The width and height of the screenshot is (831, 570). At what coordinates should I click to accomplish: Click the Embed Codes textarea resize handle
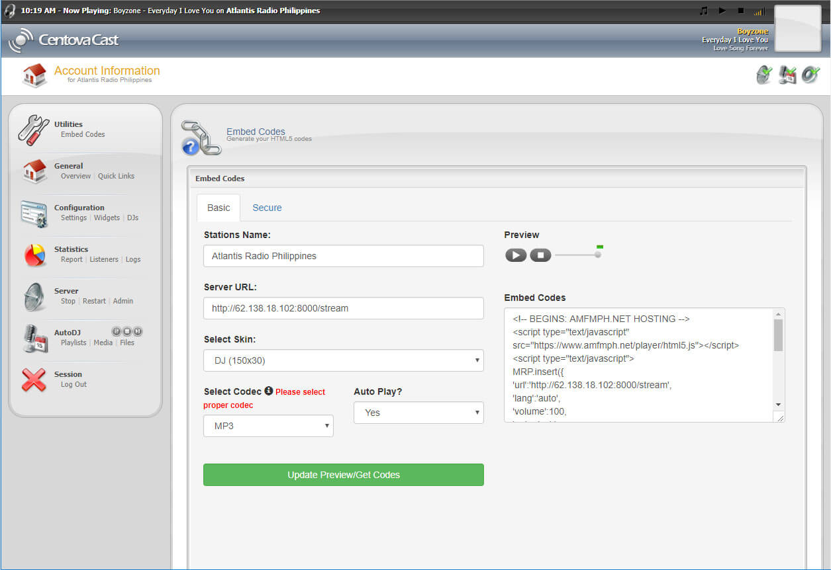coord(779,417)
